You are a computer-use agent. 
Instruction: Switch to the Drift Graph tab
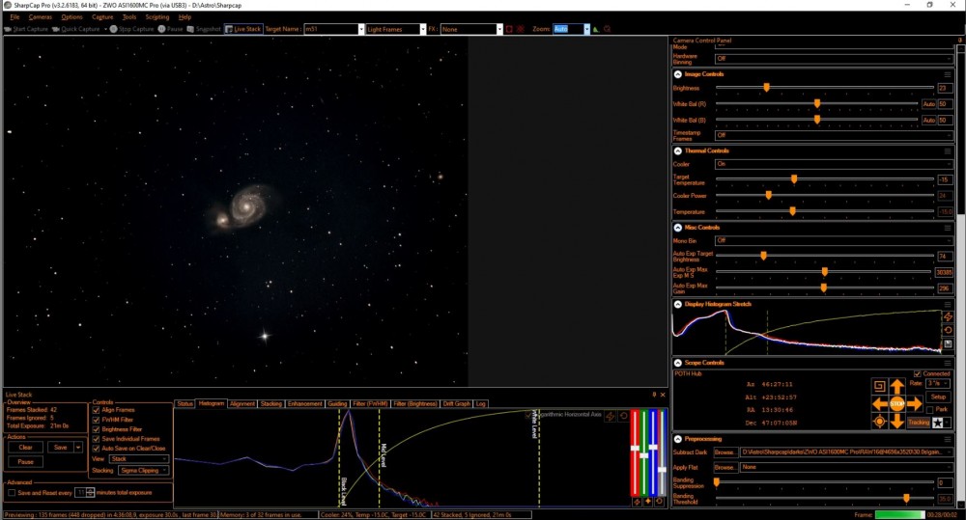(x=457, y=403)
